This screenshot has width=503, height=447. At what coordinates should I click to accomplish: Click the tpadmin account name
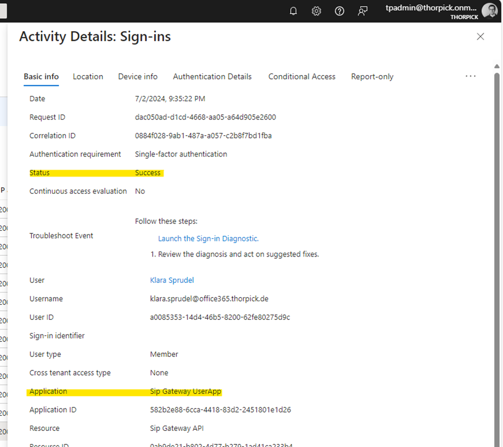[431, 8]
